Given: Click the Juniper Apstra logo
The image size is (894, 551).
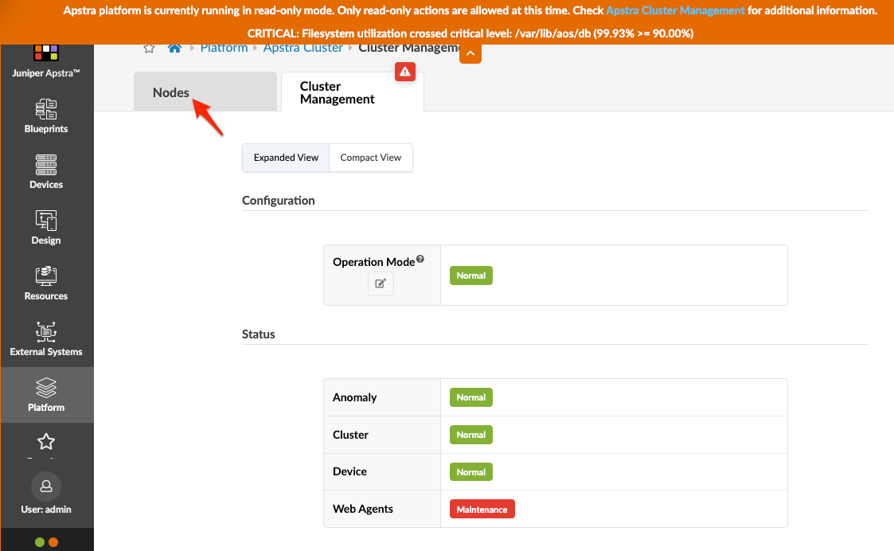Looking at the screenshot, I should pos(46,53).
